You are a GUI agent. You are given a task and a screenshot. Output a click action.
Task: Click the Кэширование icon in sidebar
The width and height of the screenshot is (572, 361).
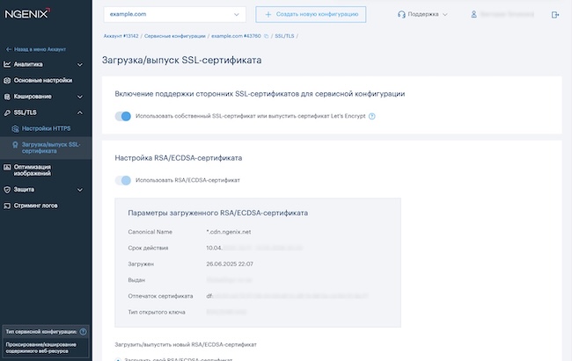coord(7,97)
